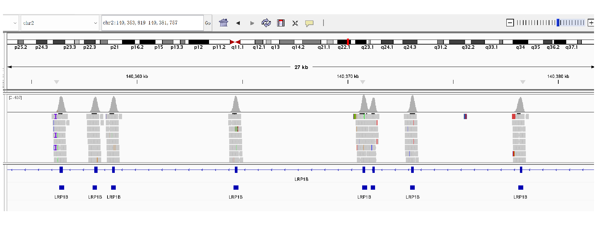
Task: Zoom out with the minus button
Action: (510, 23)
